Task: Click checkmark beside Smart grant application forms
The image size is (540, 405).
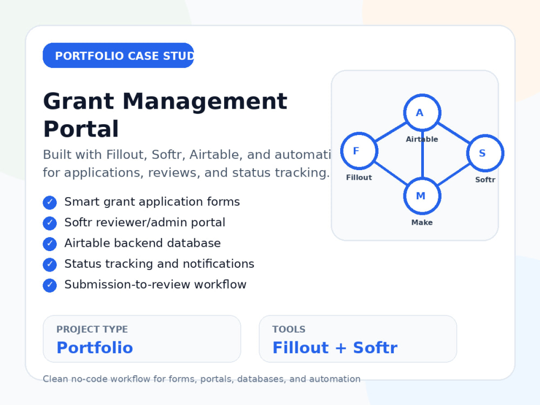Action: (50, 202)
